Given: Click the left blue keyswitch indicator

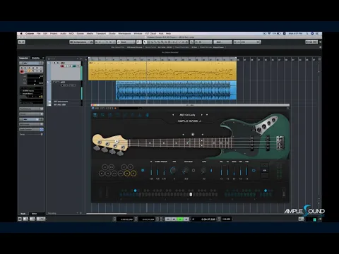Looking at the screenshot, I should click(x=135, y=190).
